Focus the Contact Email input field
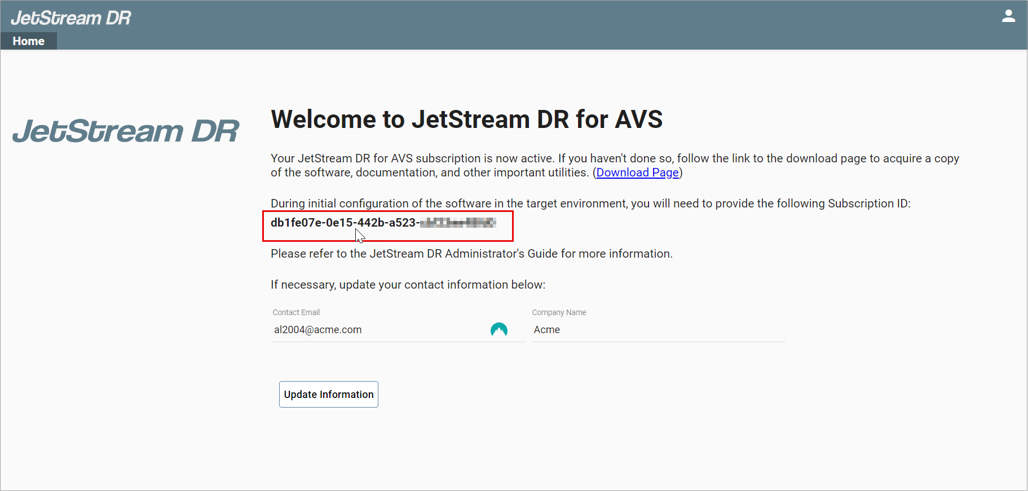The image size is (1028, 491). pos(378,330)
